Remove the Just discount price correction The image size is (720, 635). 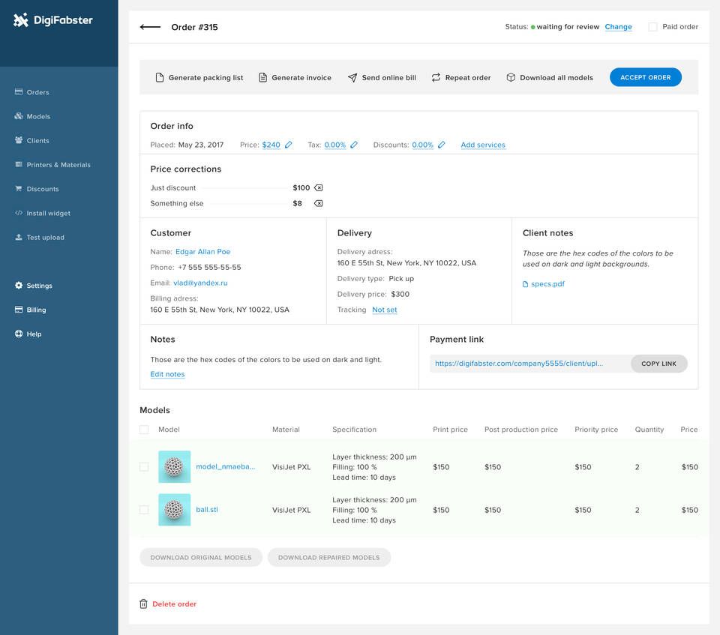click(318, 188)
